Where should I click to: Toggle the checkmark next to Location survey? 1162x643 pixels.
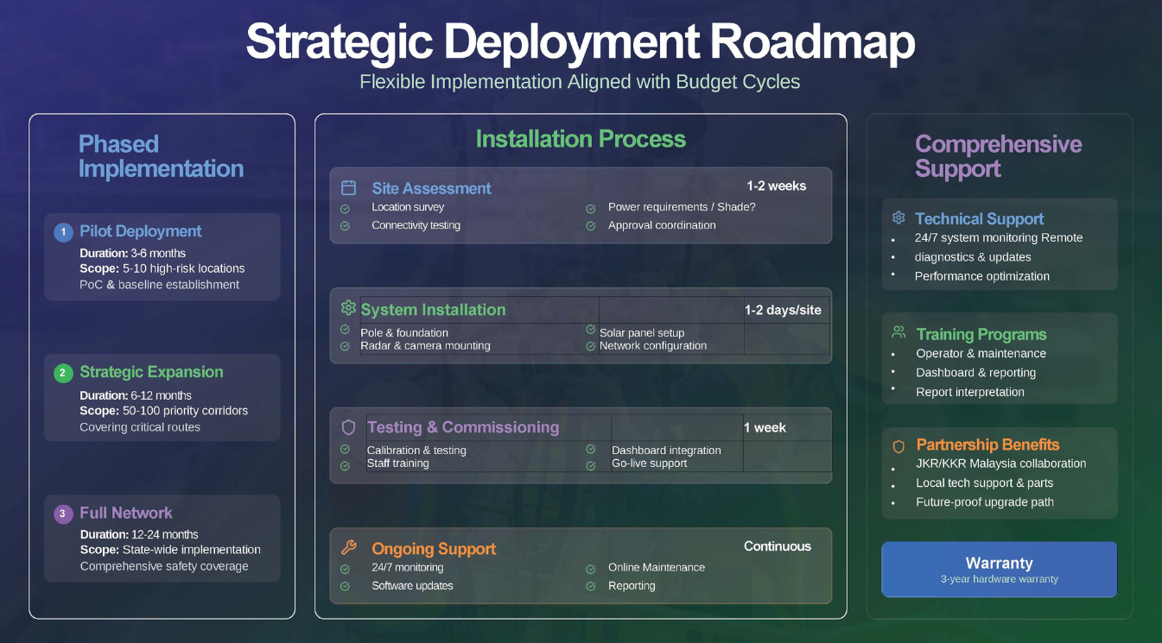pyautogui.click(x=345, y=208)
